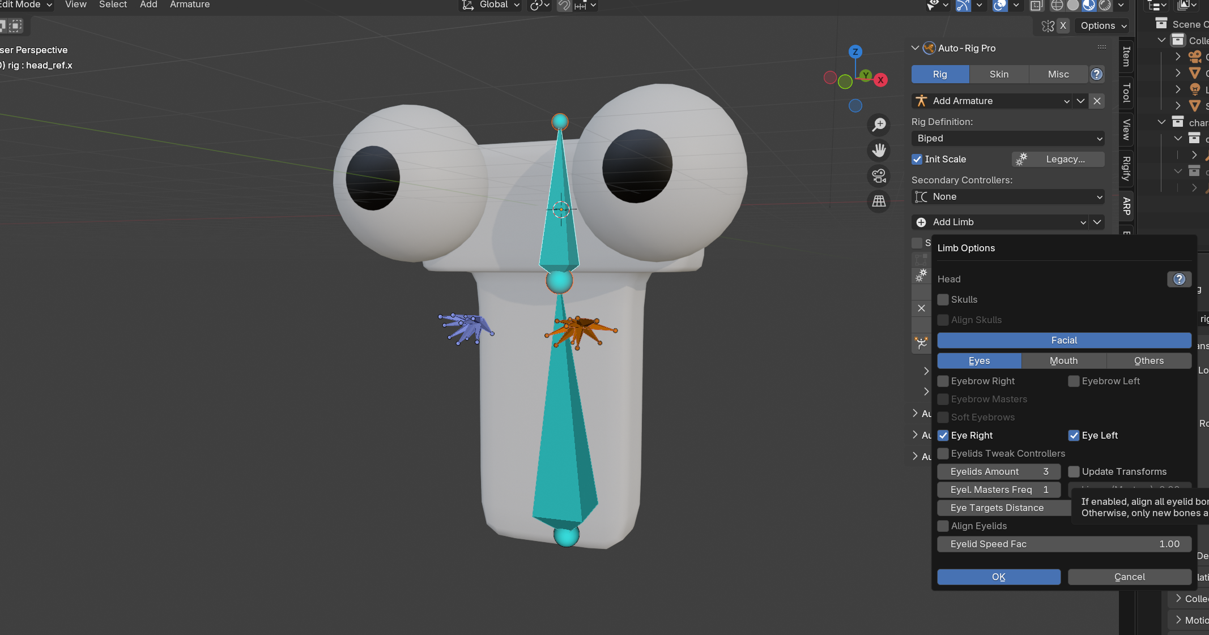
Task: Click the zoom magnifier viewport icon
Action: pos(879,125)
